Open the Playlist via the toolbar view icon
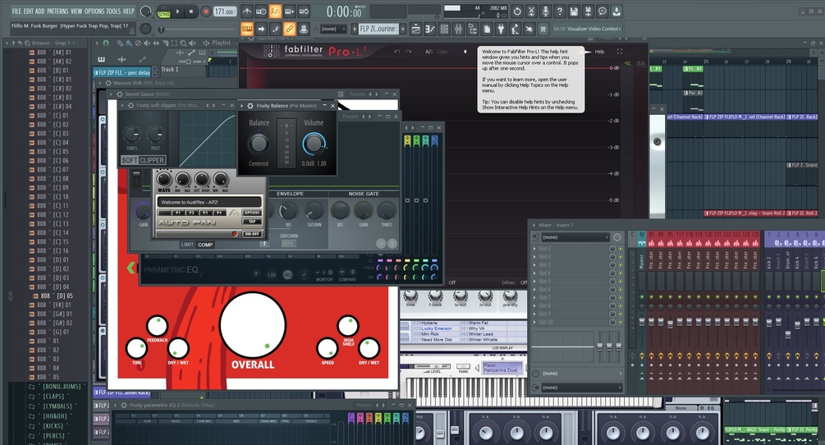This screenshot has height=445, width=825. [415, 29]
